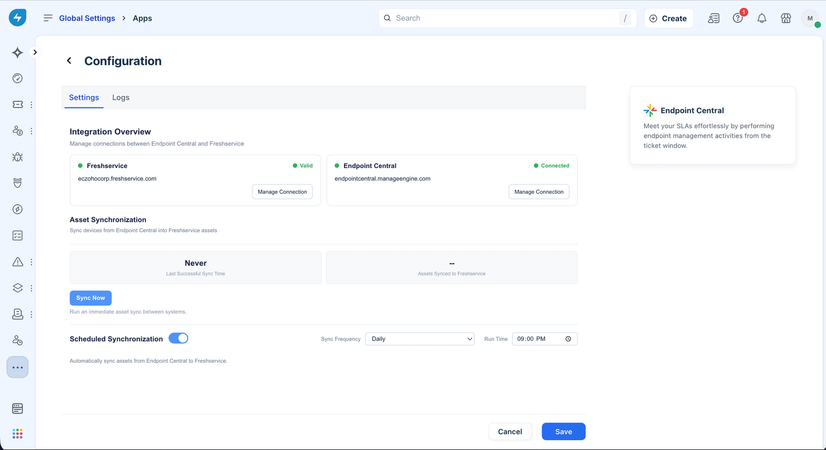Click the Create button
Screen dimensions: 826x450
coord(669,18)
